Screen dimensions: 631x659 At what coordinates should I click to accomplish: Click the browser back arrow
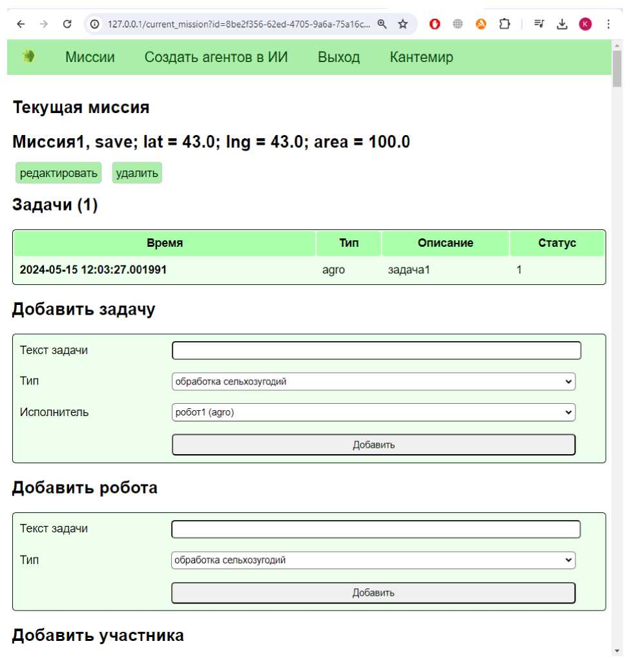(21, 24)
